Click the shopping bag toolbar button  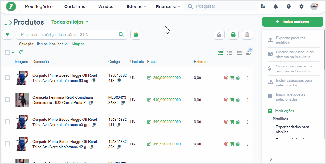pyautogui.click(x=219, y=35)
